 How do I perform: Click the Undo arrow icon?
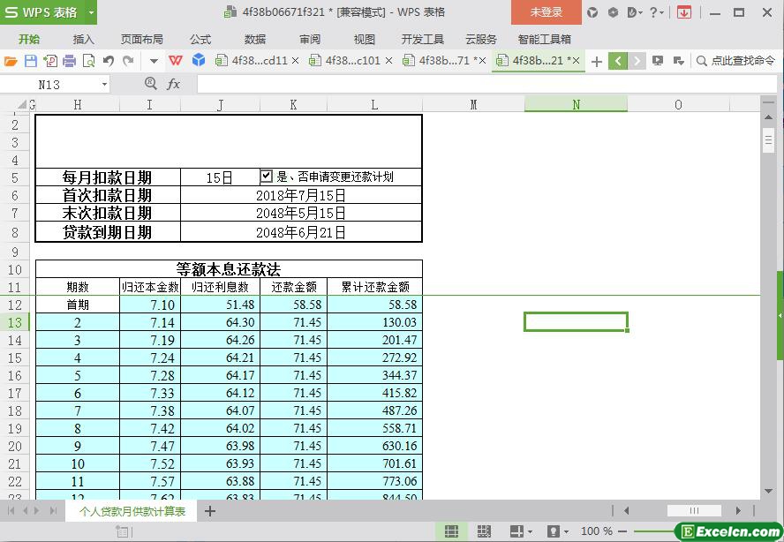pyautogui.click(x=108, y=61)
